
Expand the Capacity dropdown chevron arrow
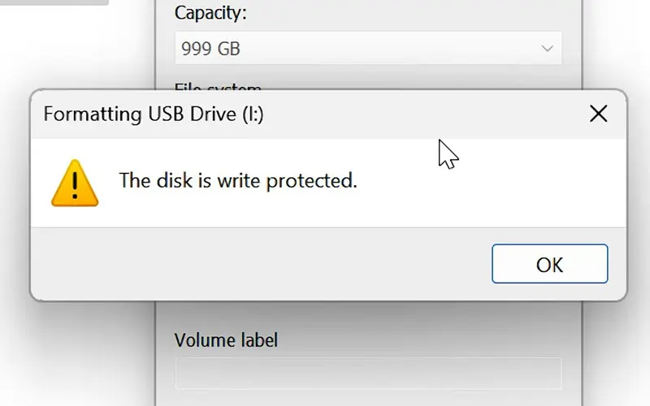547,49
